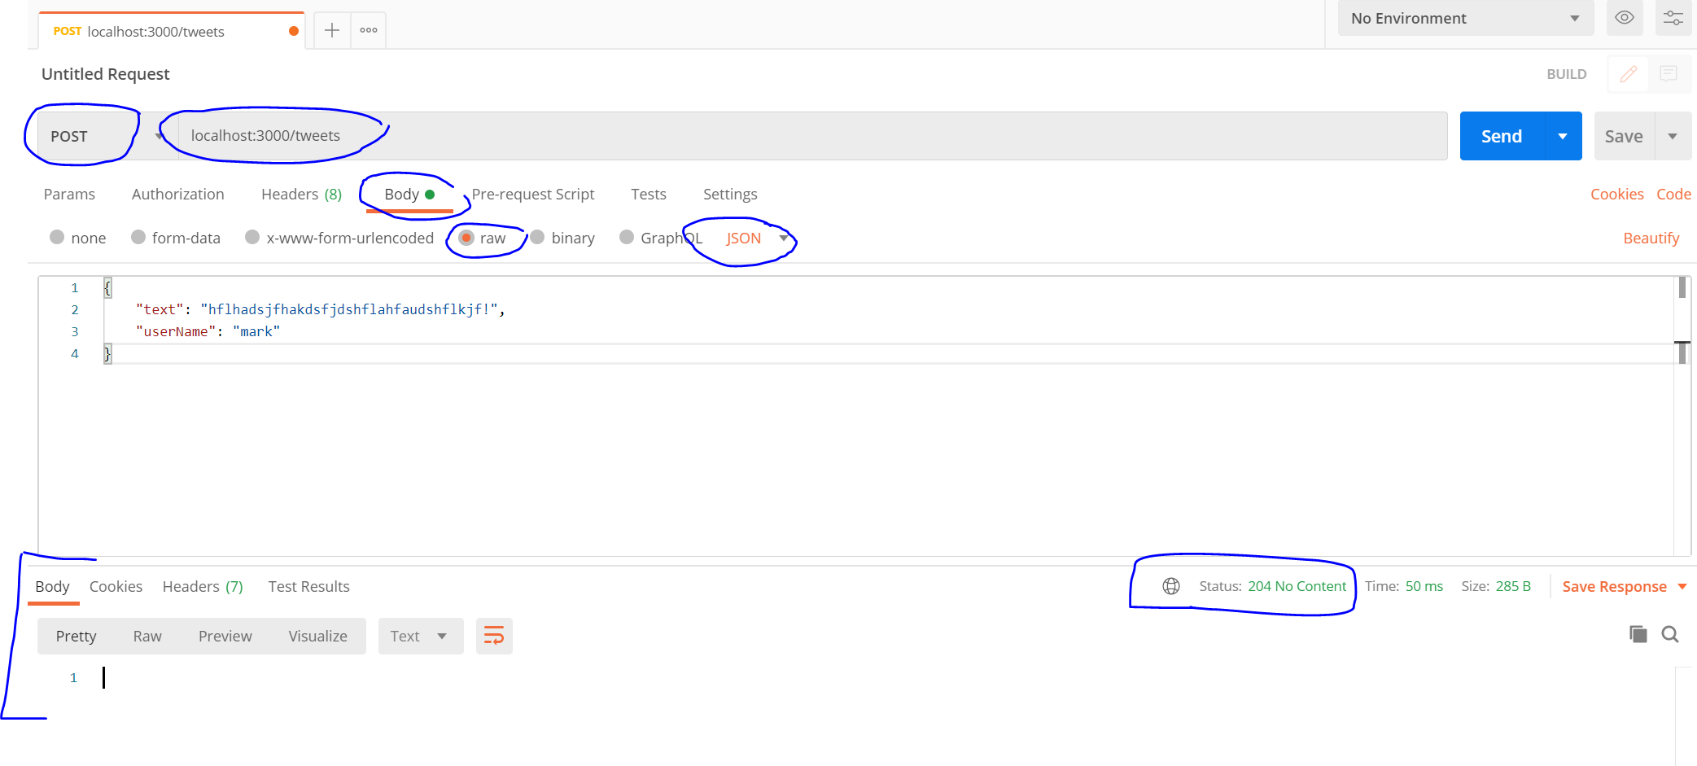Click the Beautify link
Screen dimensions: 1697x766
pyautogui.click(x=1651, y=238)
